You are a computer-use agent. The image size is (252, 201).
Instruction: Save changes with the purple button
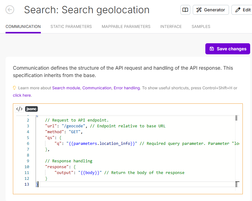228,49
